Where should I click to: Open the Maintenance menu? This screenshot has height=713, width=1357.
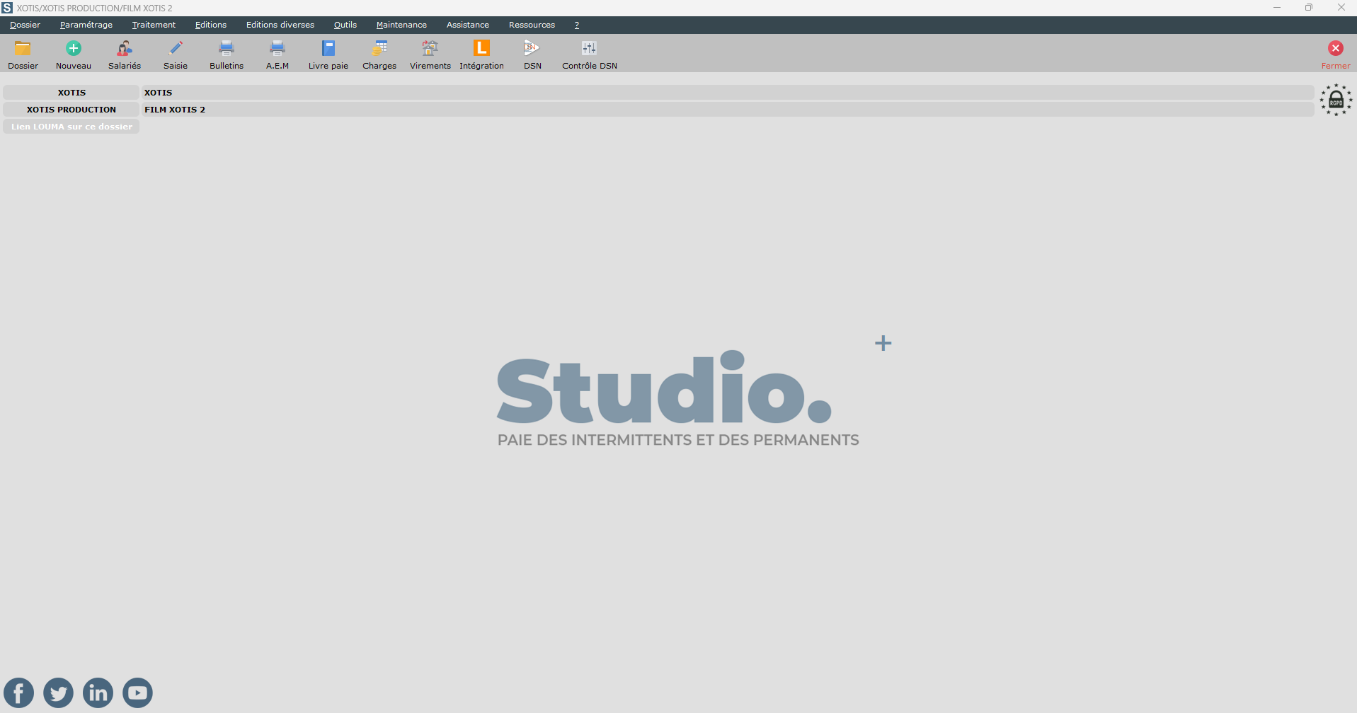point(401,25)
